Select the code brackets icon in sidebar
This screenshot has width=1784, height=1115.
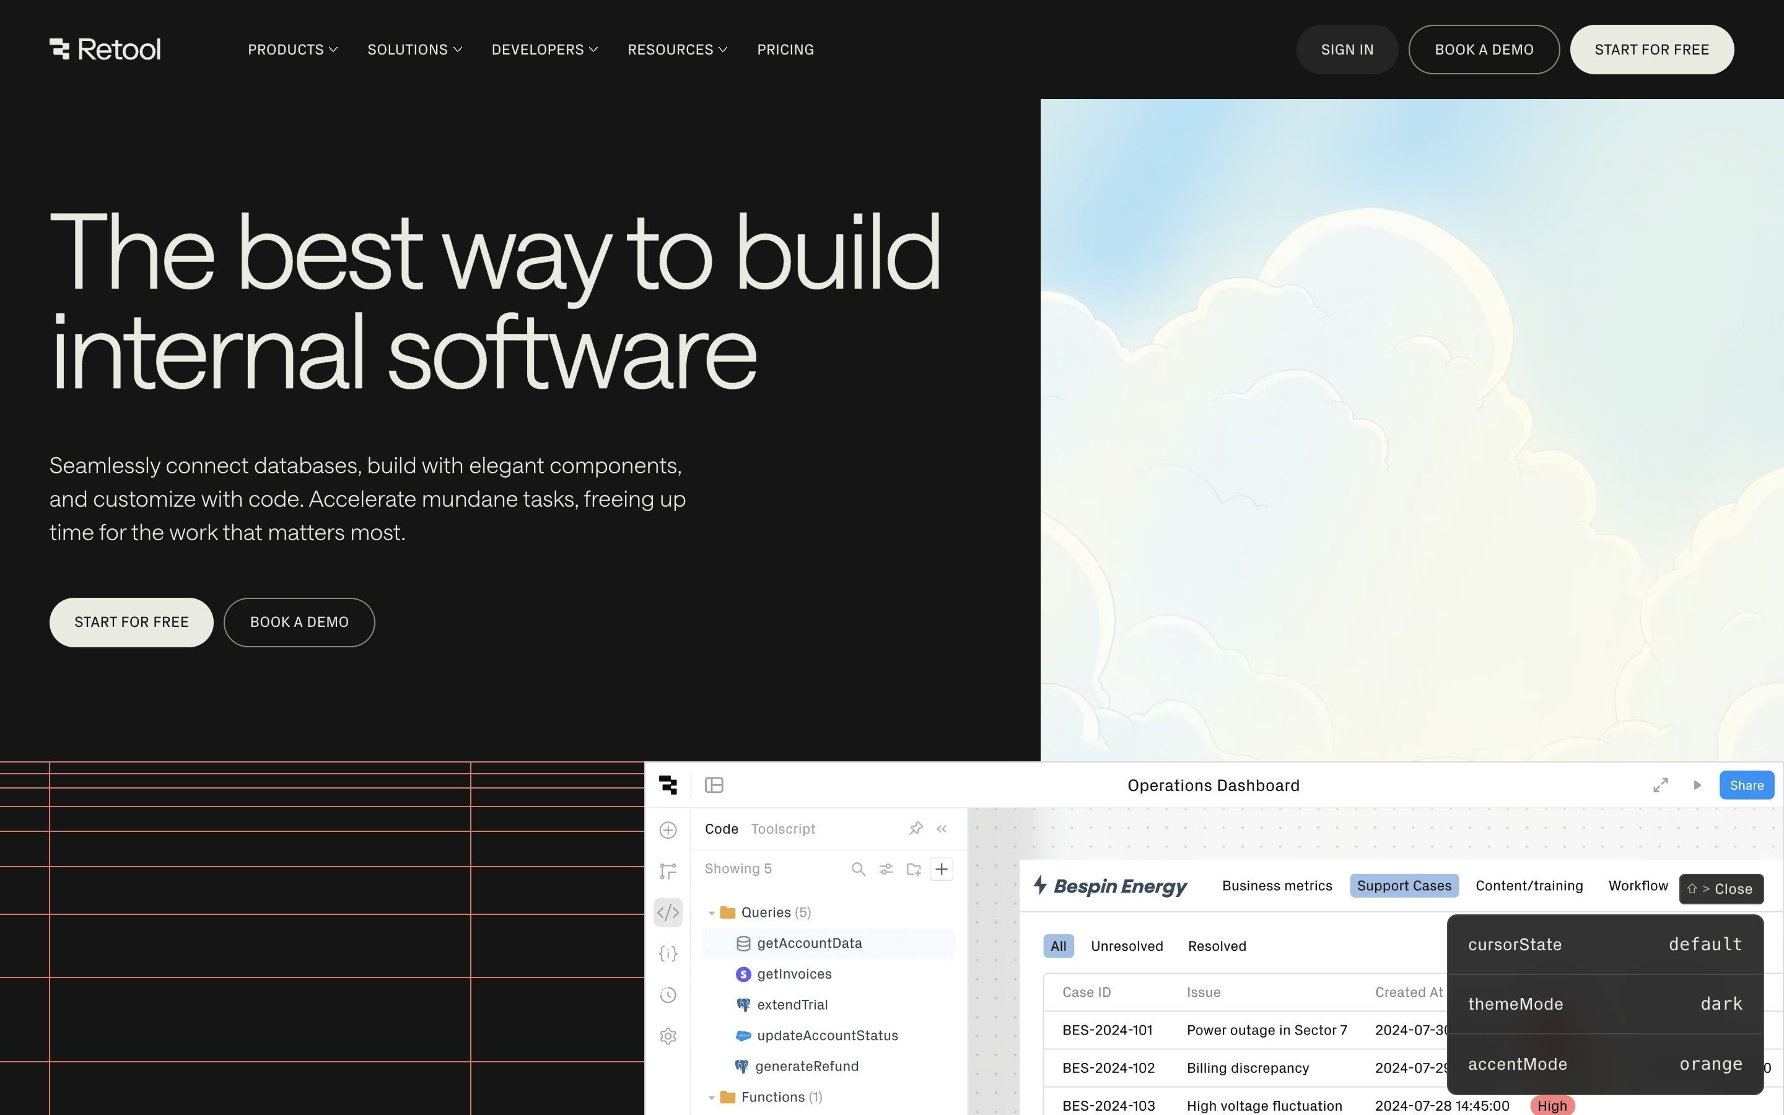click(x=668, y=913)
